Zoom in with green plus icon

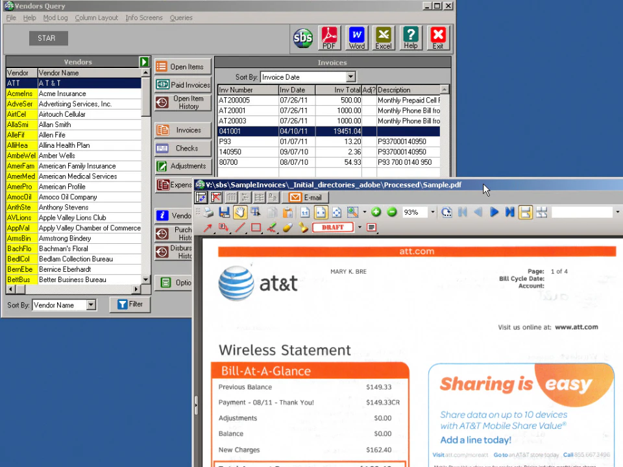click(x=376, y=213)
